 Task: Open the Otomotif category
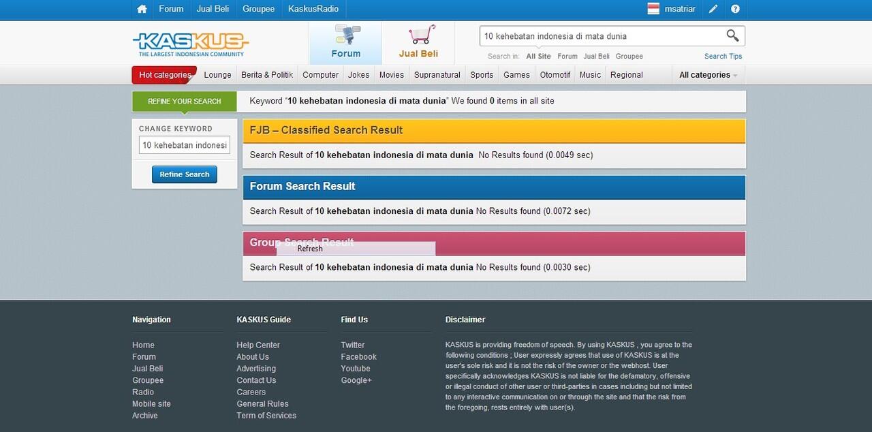coord(555,75)
